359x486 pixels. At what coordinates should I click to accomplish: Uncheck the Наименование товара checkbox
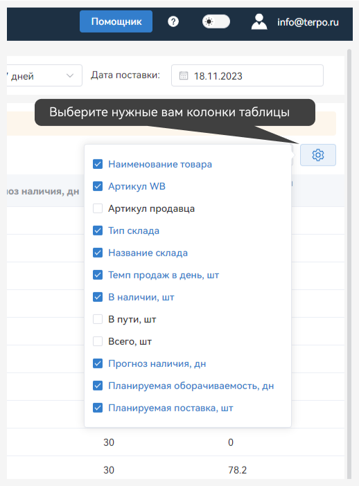(98, 164)
